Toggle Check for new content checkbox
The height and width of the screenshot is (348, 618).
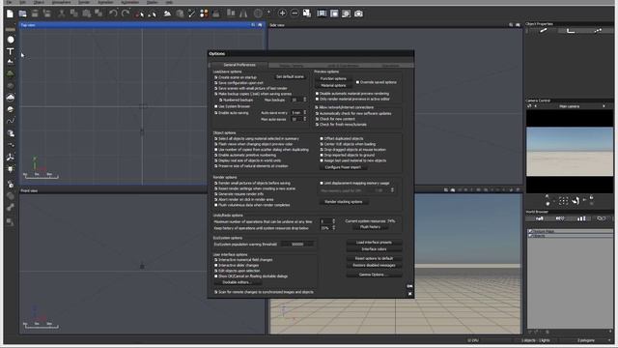(317, 119)
